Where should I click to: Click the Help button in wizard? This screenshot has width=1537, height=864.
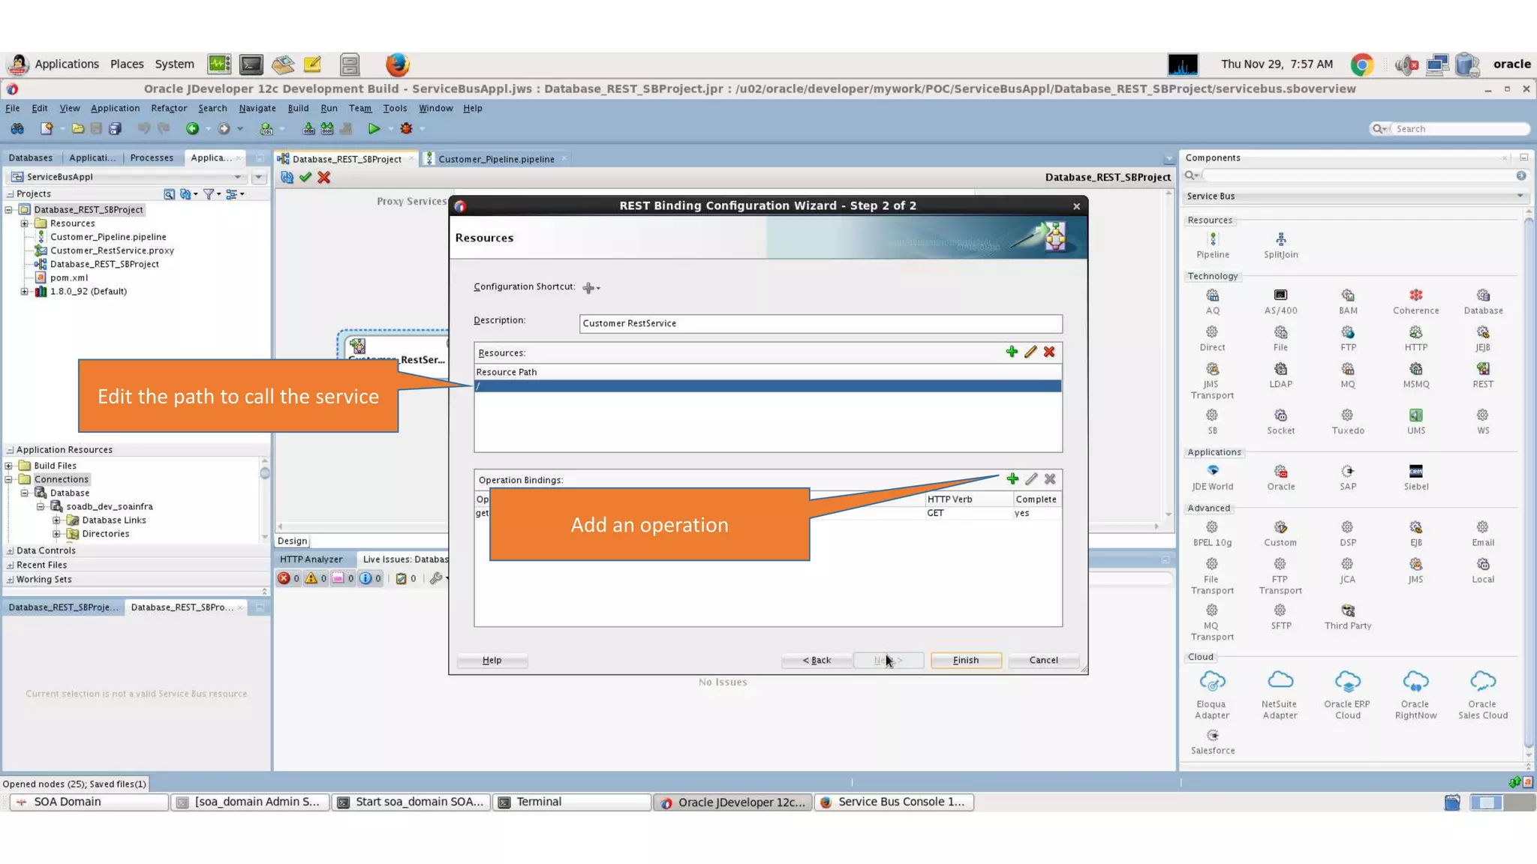[x=492, y=660]
